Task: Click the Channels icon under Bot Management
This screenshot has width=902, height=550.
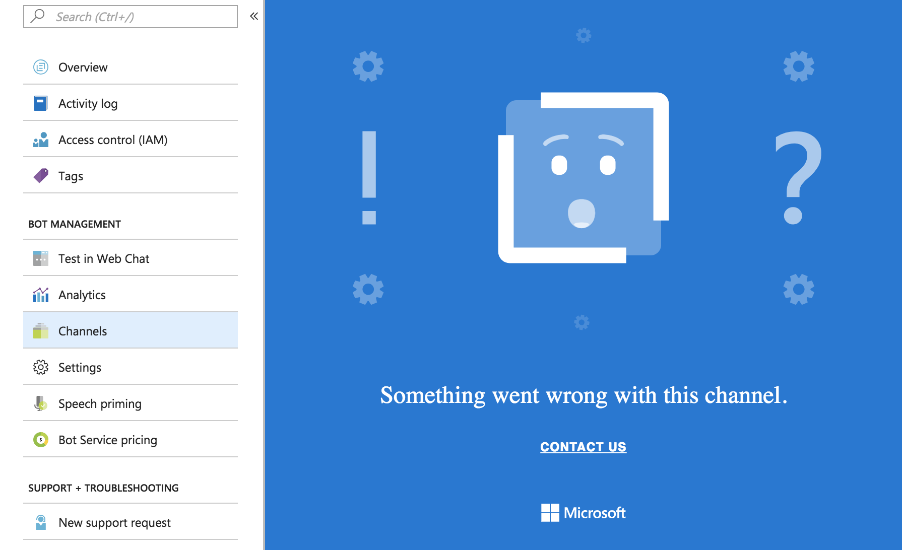Action: click(x=41, y=331)
